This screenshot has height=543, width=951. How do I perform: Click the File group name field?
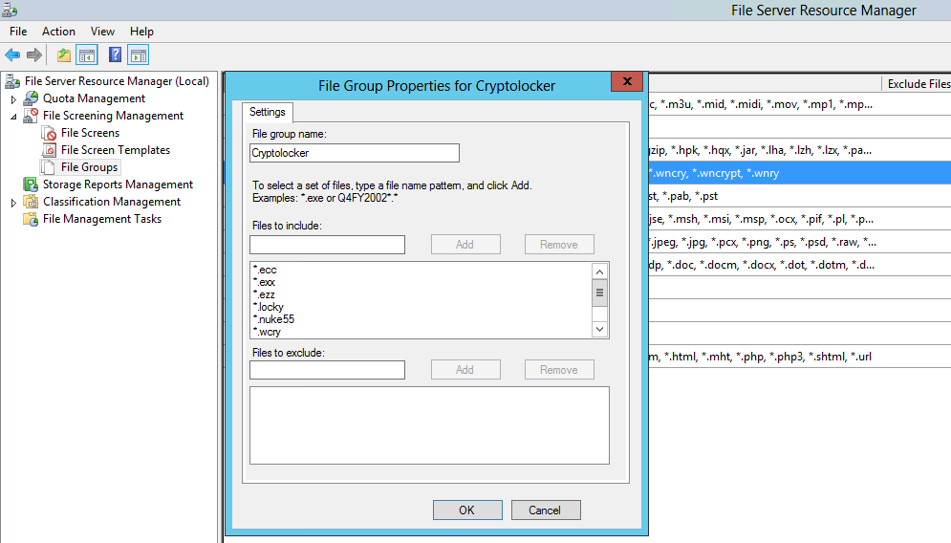point(355,153)
